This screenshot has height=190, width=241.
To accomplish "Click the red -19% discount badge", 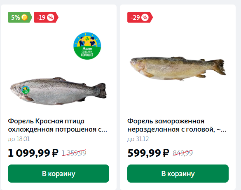I will [46, 17].
